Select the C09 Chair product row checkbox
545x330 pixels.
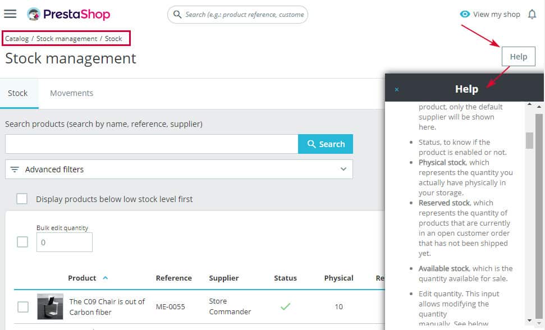(x=23, y=307)
